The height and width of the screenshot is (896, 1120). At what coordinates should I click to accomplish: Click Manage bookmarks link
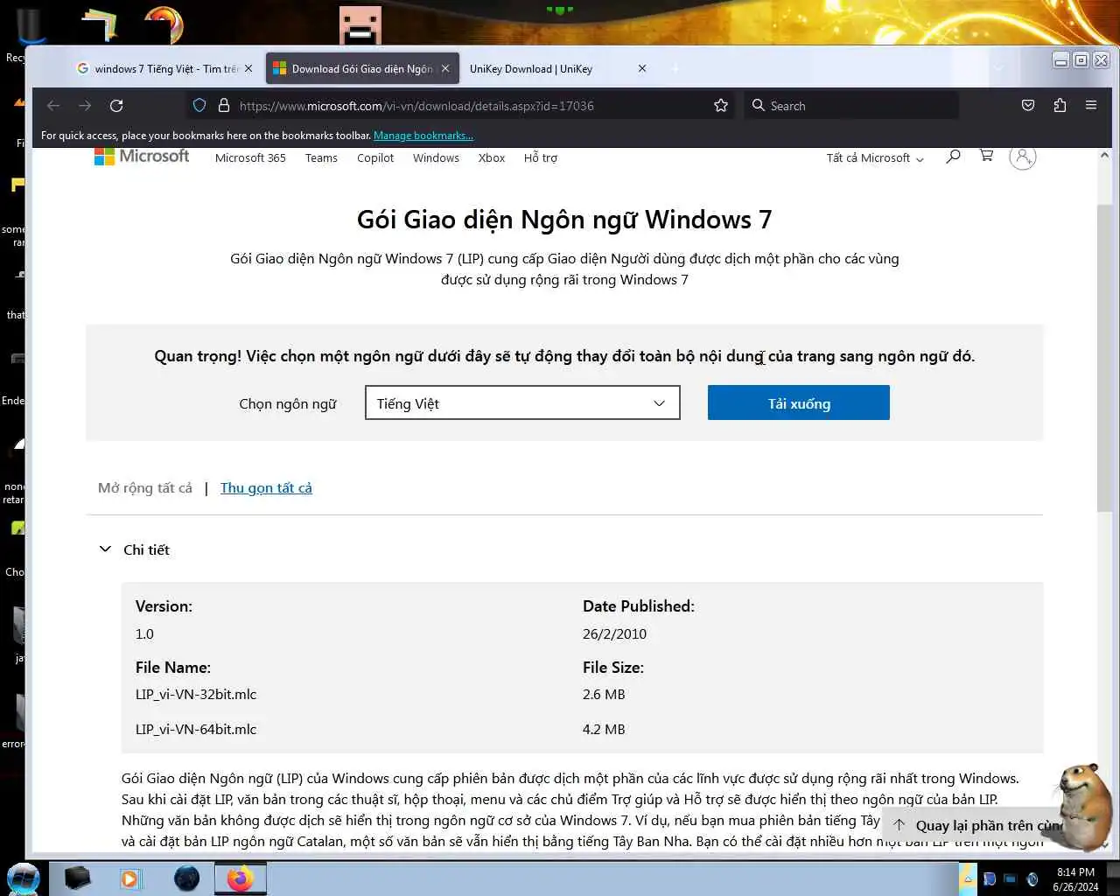click(x=423, y=136)
